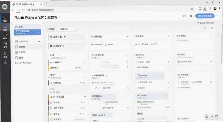The image size is (223, 122).
Task: Click the circular history icon beside the bell
Action: (x=184, y=16)
